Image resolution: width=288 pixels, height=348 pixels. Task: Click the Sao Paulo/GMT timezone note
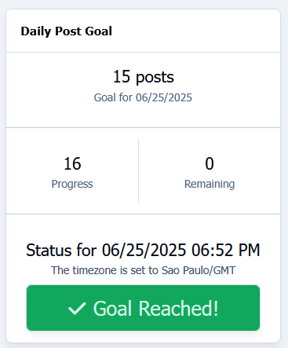point(143,270)
